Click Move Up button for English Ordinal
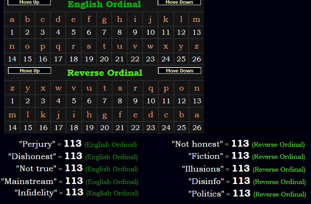The height and width of the screenshot is (204, 311). [x=29, y=2]
